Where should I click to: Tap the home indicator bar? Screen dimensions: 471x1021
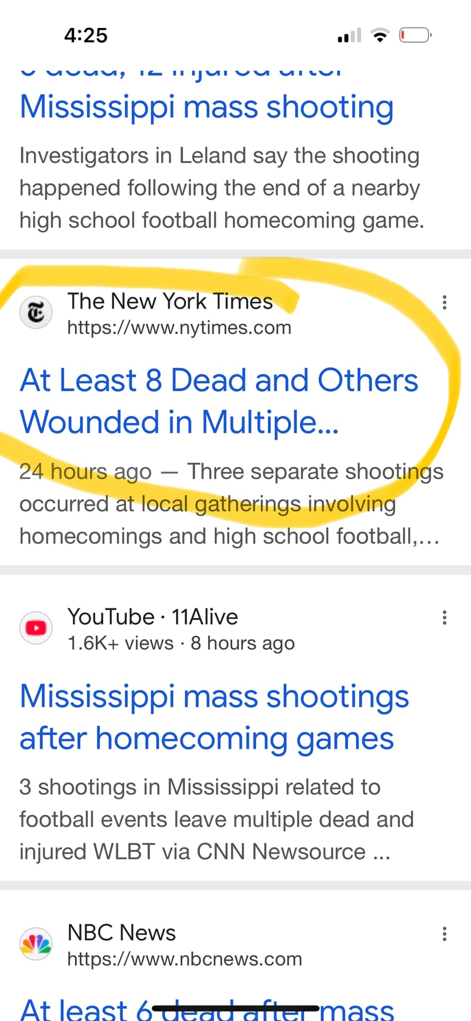[235, 1008]
